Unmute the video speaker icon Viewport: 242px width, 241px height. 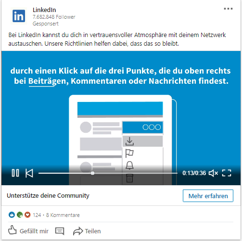pos(213,173)
